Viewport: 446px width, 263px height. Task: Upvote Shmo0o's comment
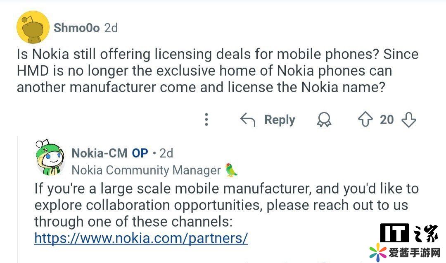click(365, 120)
